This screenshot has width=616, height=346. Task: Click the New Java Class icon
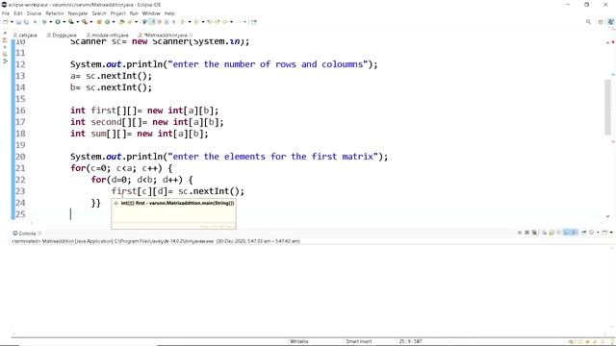[107, 22]
